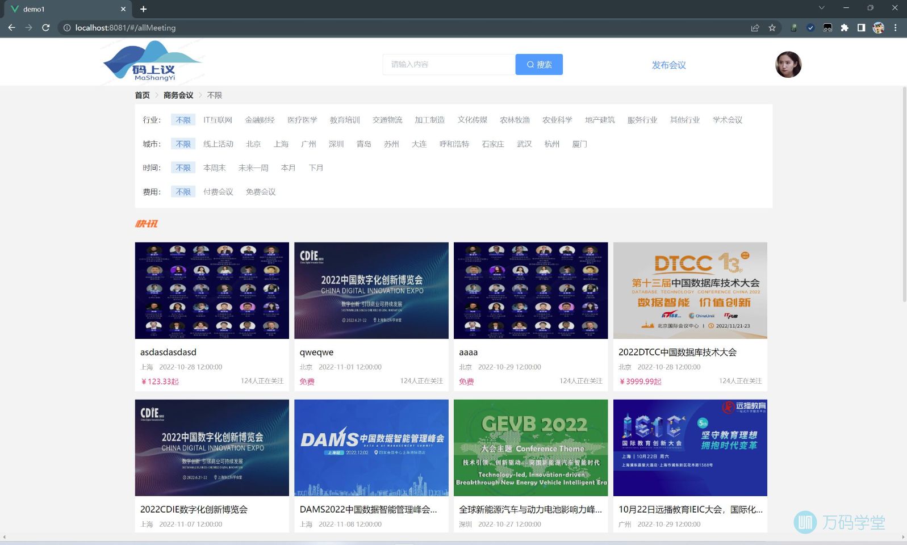Filter city by 呼和浩特
Viewport: 907px width, 545px height.
[x=454, y=144]
